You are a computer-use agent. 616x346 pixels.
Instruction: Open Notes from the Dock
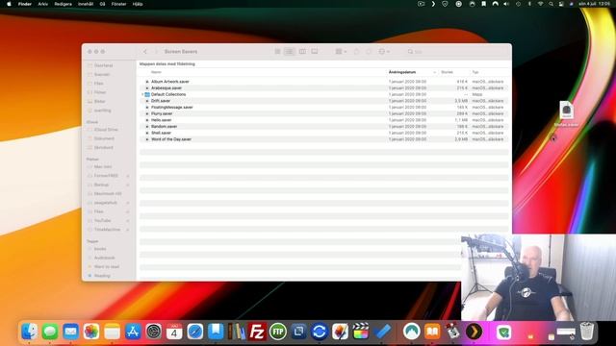(112, 332)
